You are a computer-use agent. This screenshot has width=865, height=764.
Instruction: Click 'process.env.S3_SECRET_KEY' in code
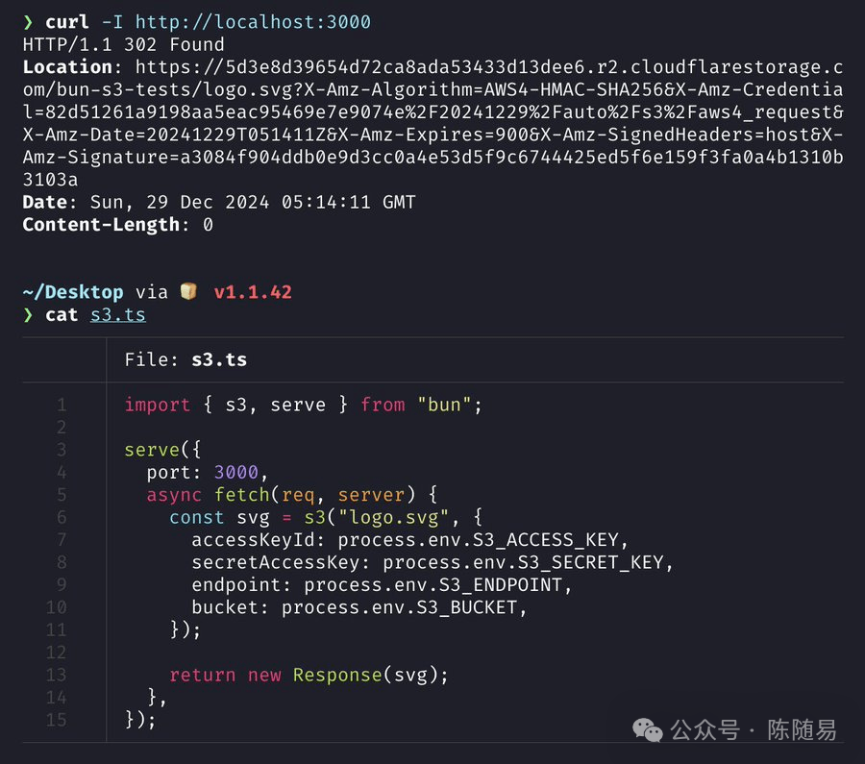(523, 562)
